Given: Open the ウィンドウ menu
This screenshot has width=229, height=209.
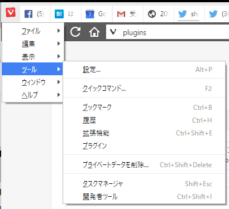Looking at the screenshot, I should (32, 82).
